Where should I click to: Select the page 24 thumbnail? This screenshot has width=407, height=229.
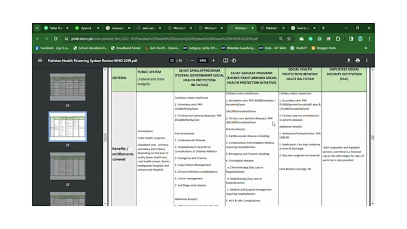pos(68,166)
